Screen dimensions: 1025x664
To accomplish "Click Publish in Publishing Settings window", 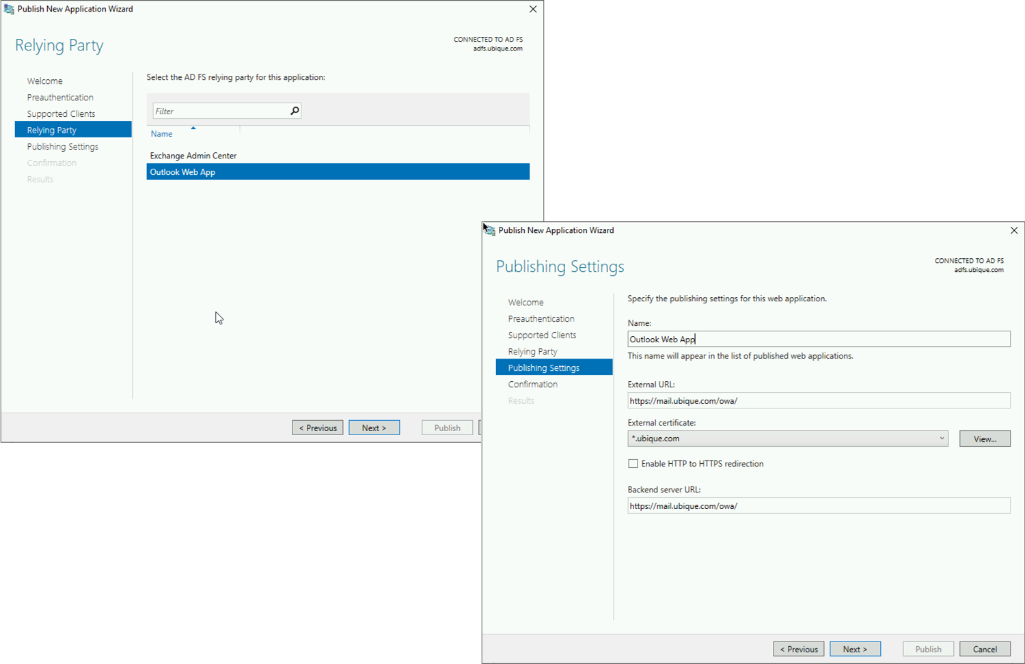I will pos(929,649).
